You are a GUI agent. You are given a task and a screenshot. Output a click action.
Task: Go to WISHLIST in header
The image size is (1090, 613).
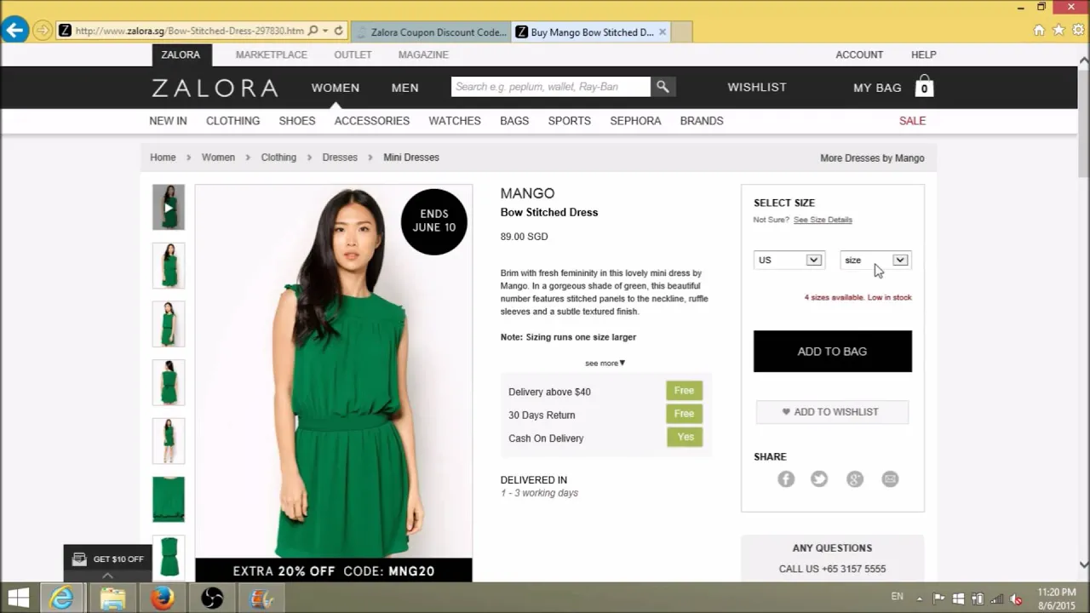(x=757, y=87)
